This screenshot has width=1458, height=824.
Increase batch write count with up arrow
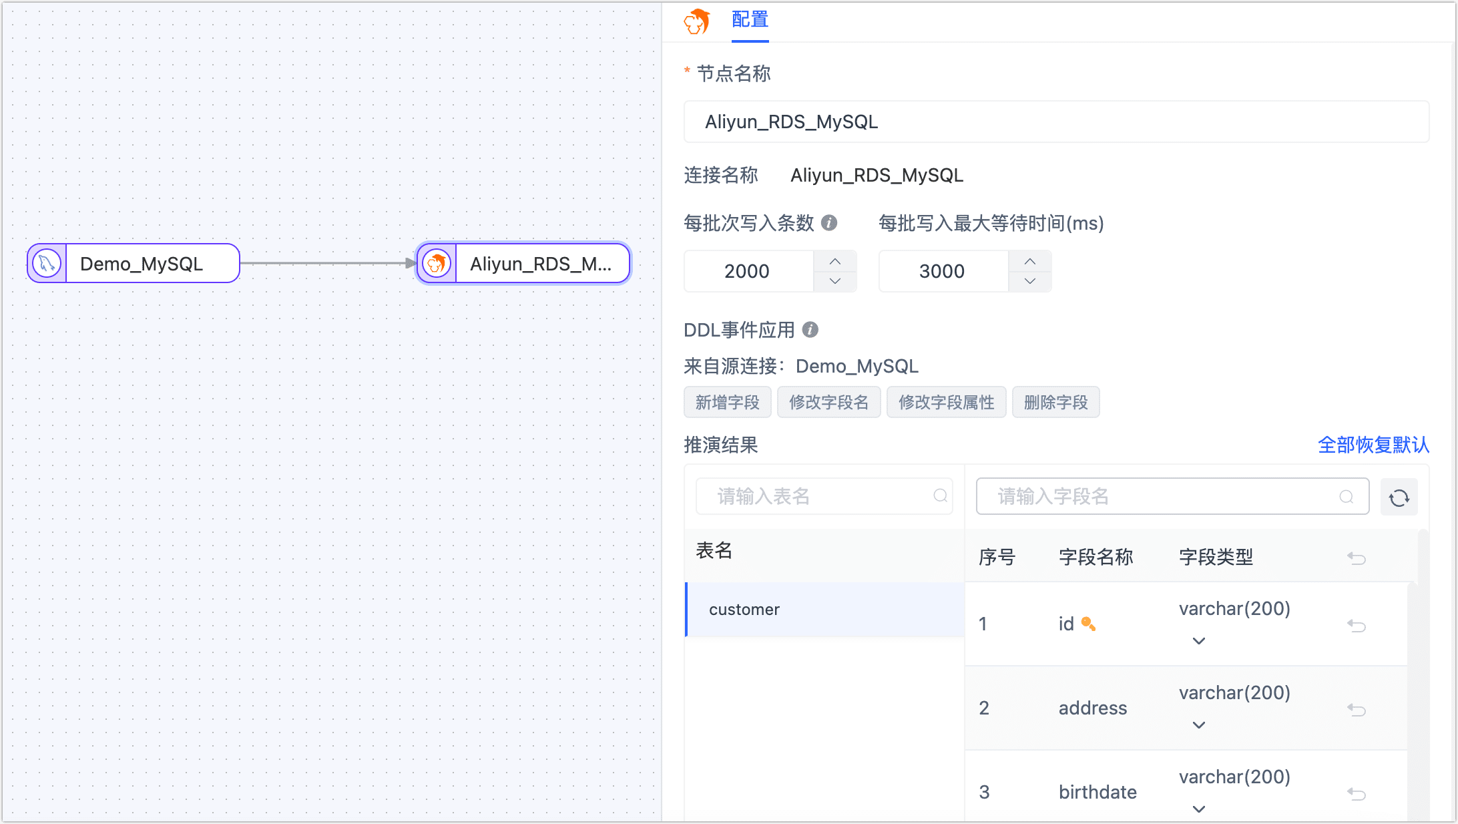coord(834,261)
